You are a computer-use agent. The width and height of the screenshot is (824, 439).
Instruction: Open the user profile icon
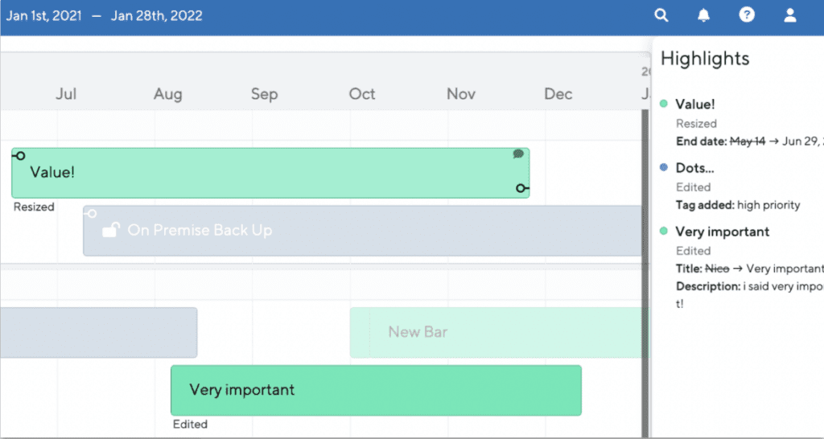click(x=790, y=15)
